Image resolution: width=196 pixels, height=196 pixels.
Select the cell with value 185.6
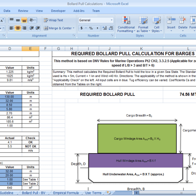click(x=11, y=122)
